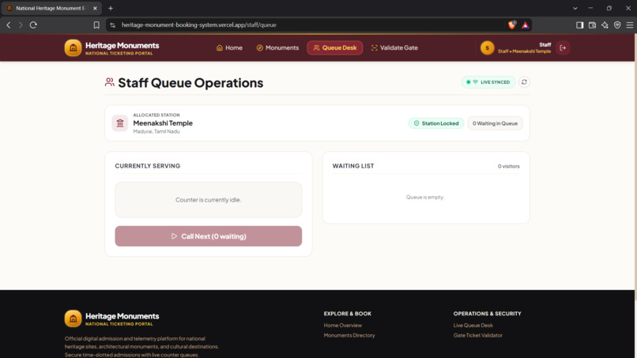The height and width of the screenshot is (358, 637).
Task: Click the Staff Queue Operations heading icon
Action: click(x=109, y=82)
